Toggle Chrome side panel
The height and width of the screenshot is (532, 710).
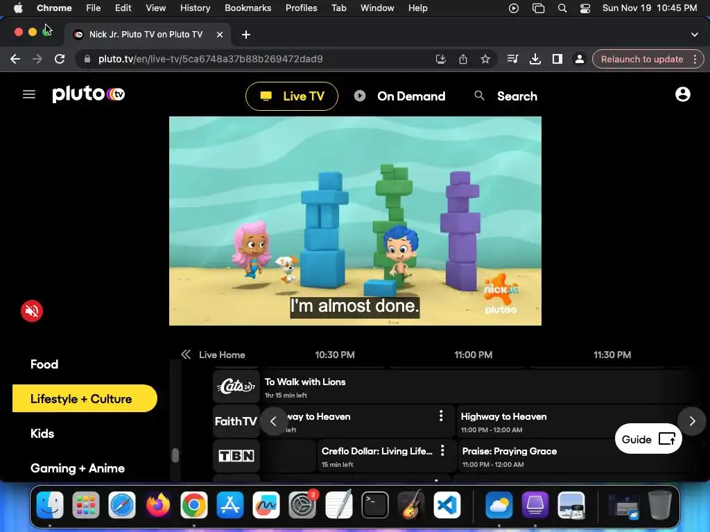(557, 59)
